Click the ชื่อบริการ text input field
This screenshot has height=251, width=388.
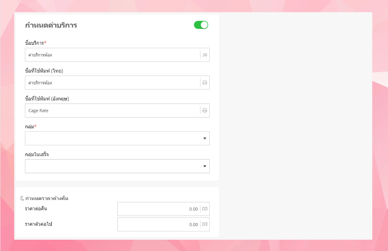pos(112,55)
